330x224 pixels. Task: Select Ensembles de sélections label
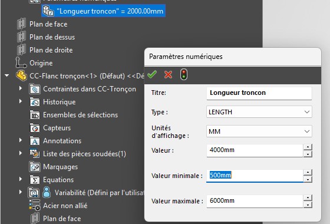pos(80,115)
